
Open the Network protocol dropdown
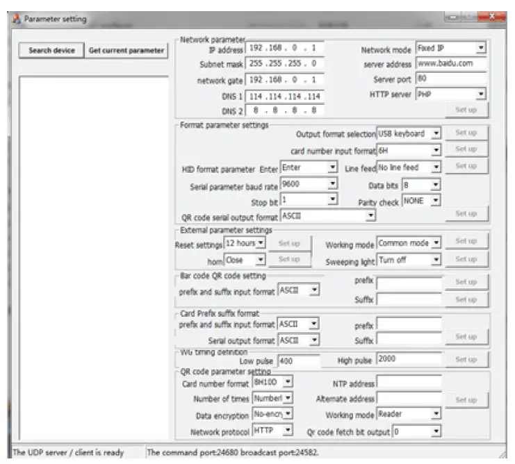(x=288, y=430)
